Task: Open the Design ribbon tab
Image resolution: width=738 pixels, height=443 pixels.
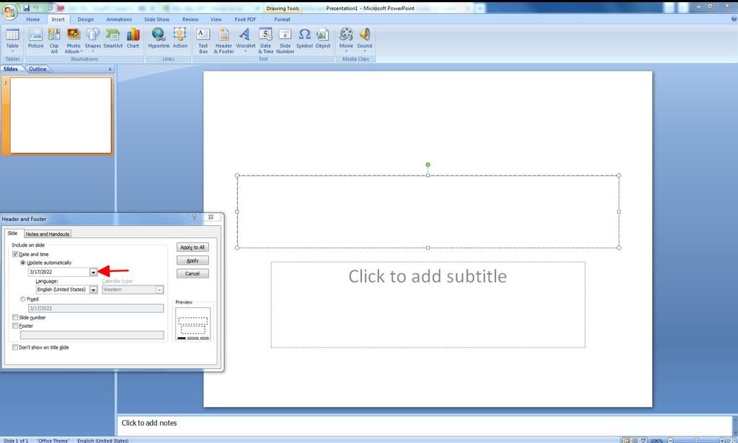Action: [86, 19]
